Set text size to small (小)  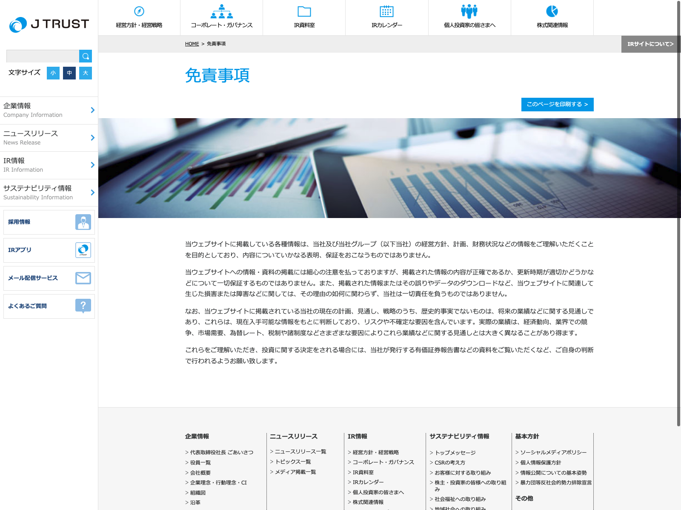coord(53,73)
